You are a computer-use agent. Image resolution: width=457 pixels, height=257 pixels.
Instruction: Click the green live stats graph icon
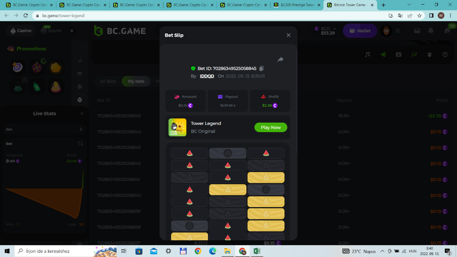tap(414, 54)
